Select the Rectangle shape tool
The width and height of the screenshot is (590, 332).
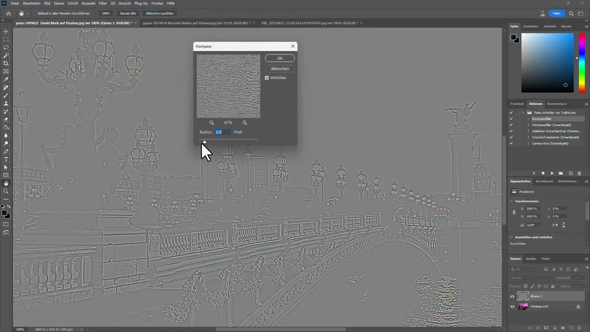(x=6, y=175)
